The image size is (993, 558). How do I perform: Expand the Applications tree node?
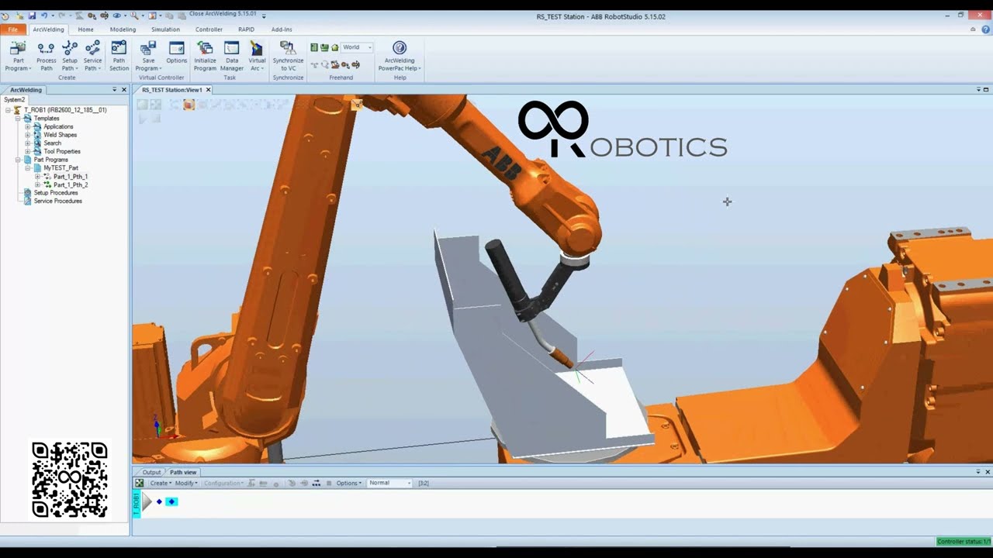27,126
